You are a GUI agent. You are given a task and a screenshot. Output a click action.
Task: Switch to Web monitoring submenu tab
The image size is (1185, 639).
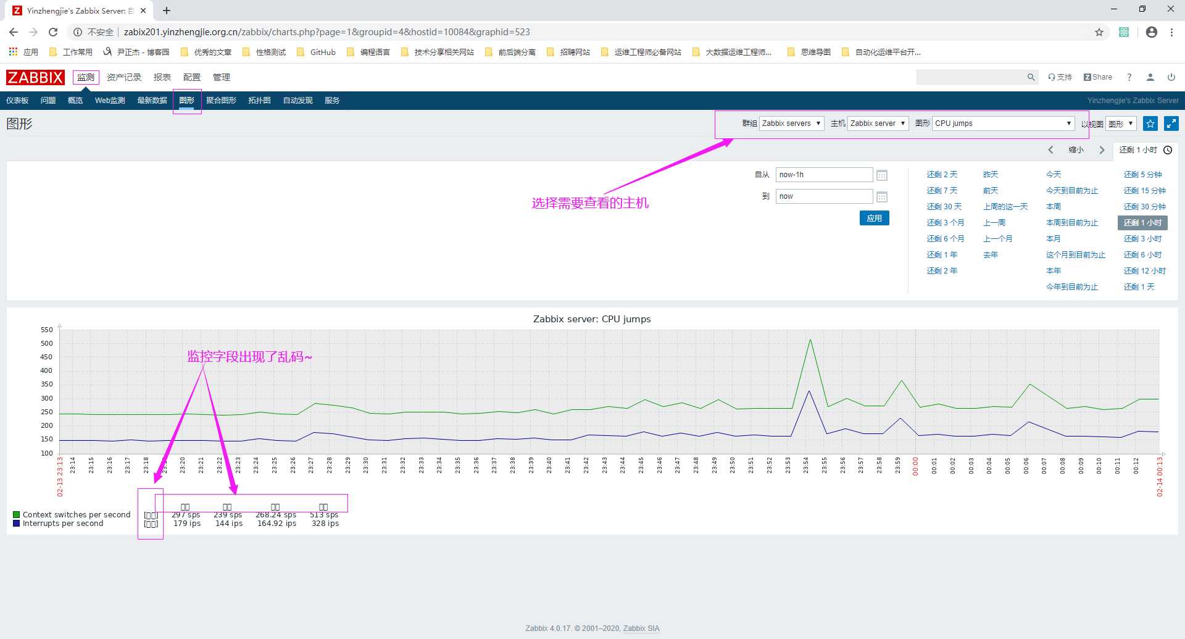pos(110,101)
